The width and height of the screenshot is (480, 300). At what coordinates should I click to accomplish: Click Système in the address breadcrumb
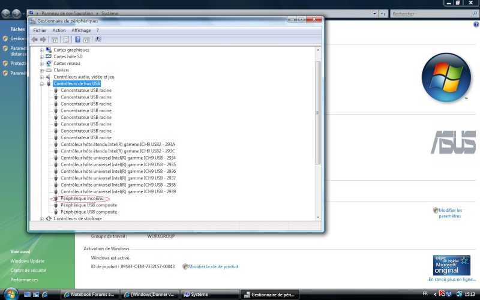[110, 13]
